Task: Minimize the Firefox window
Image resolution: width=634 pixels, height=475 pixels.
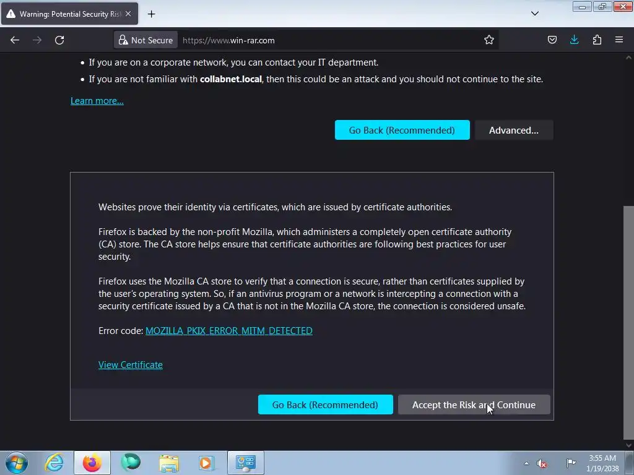Action: click(582, 7)
